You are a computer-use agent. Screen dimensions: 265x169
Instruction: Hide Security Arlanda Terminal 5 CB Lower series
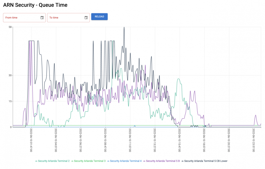click(206, 161)
